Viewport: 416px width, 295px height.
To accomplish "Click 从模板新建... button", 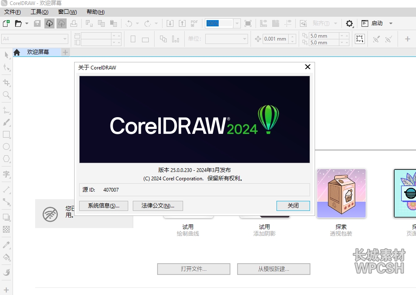I will 274,269.
